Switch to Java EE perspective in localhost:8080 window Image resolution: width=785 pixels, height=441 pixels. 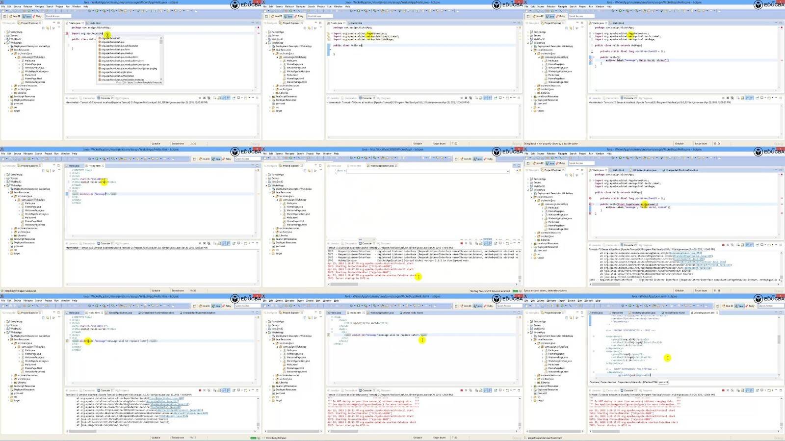pos(467,159)
